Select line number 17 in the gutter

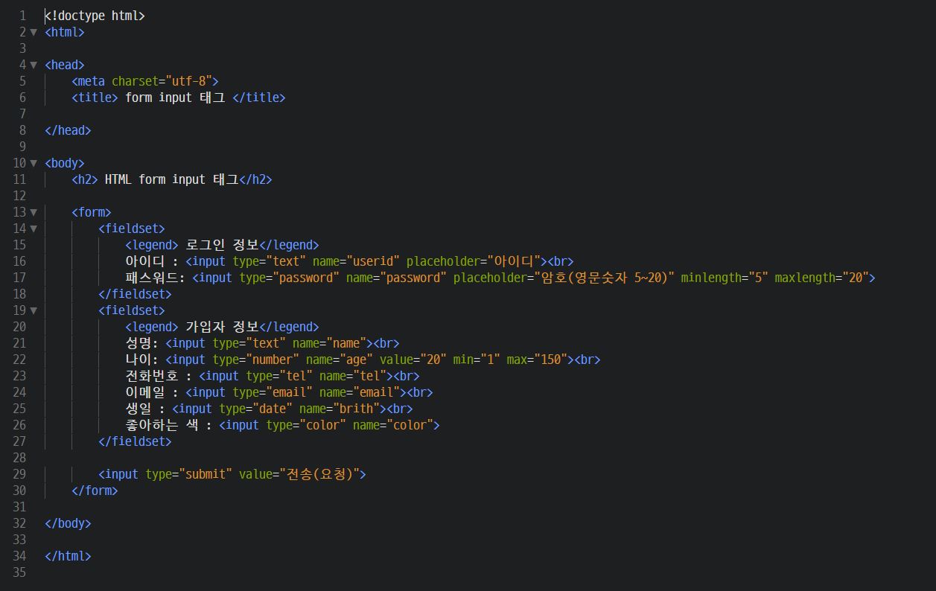19,278
